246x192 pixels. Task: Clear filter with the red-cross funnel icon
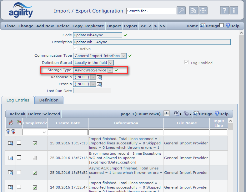pos(13,132)
